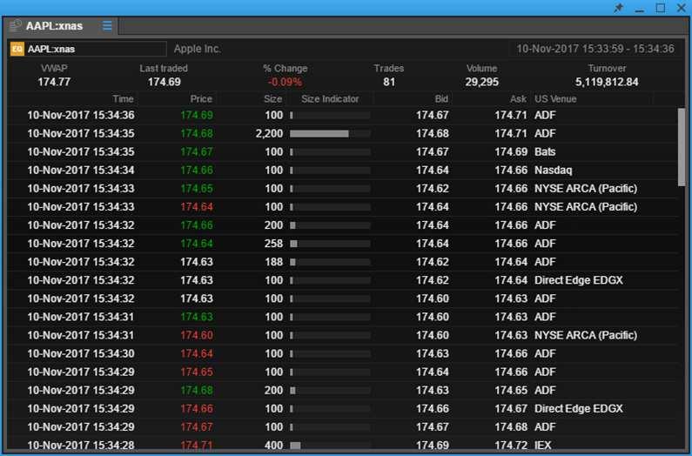Click the red price 174.60
The height and width of the screenshot is (456, 692).
coord(197,335)
